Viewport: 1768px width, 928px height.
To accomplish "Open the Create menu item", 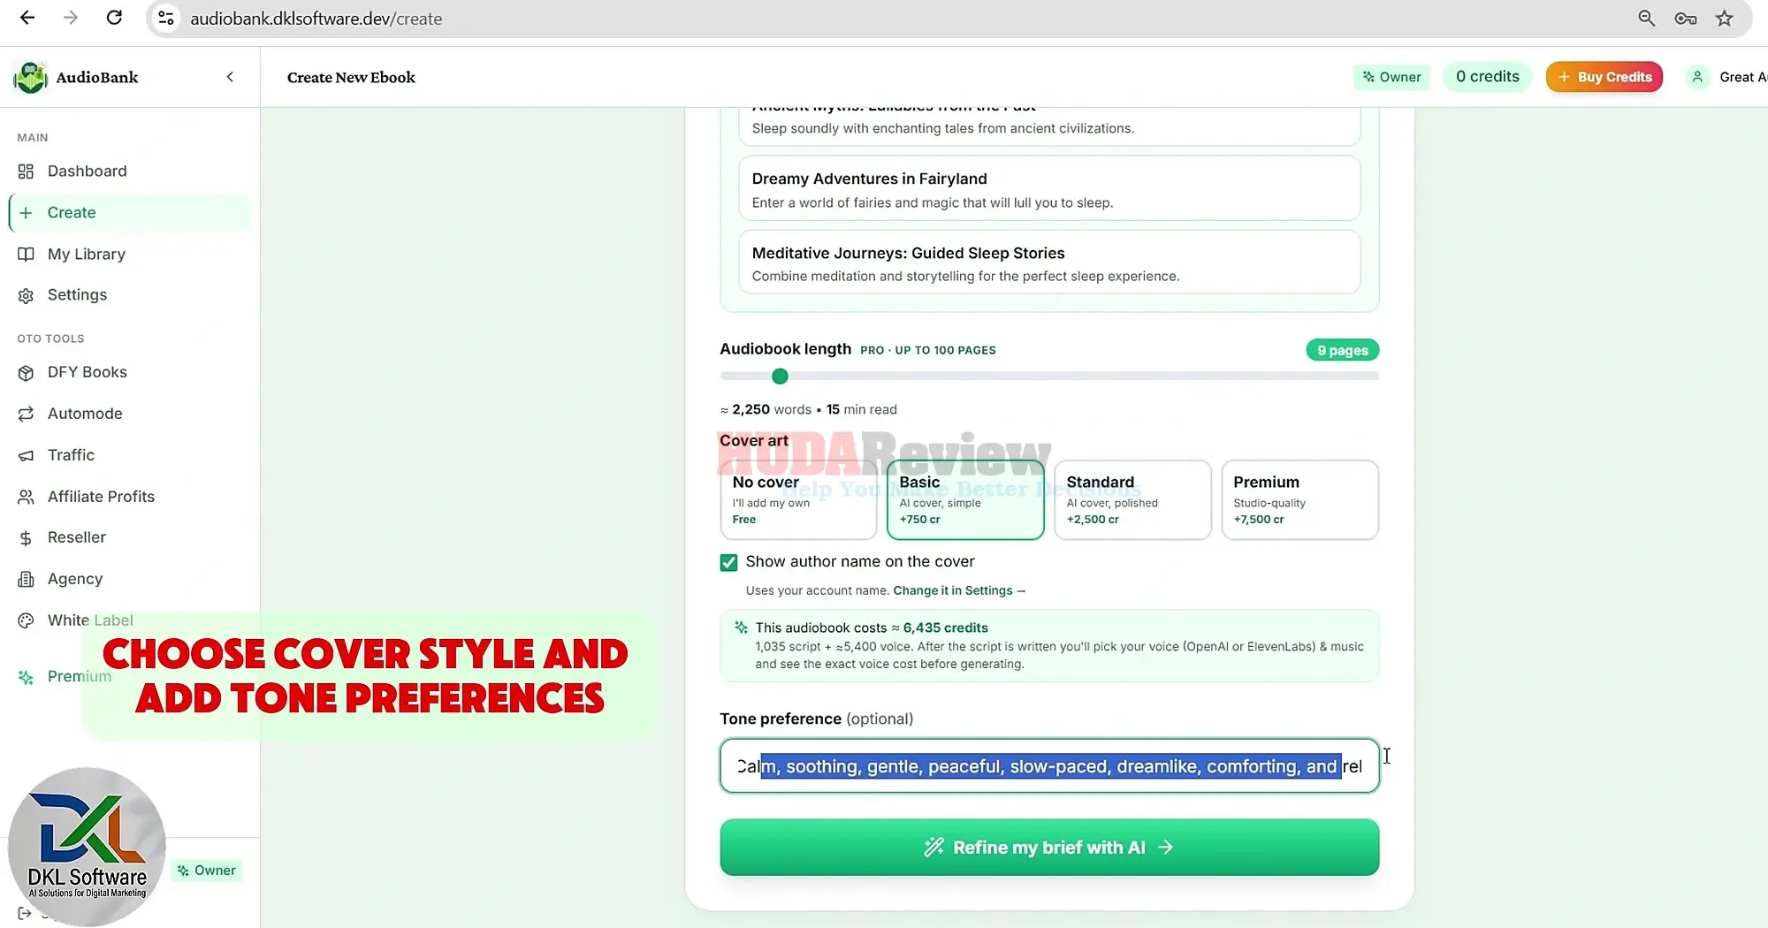I will pos(130,213).
